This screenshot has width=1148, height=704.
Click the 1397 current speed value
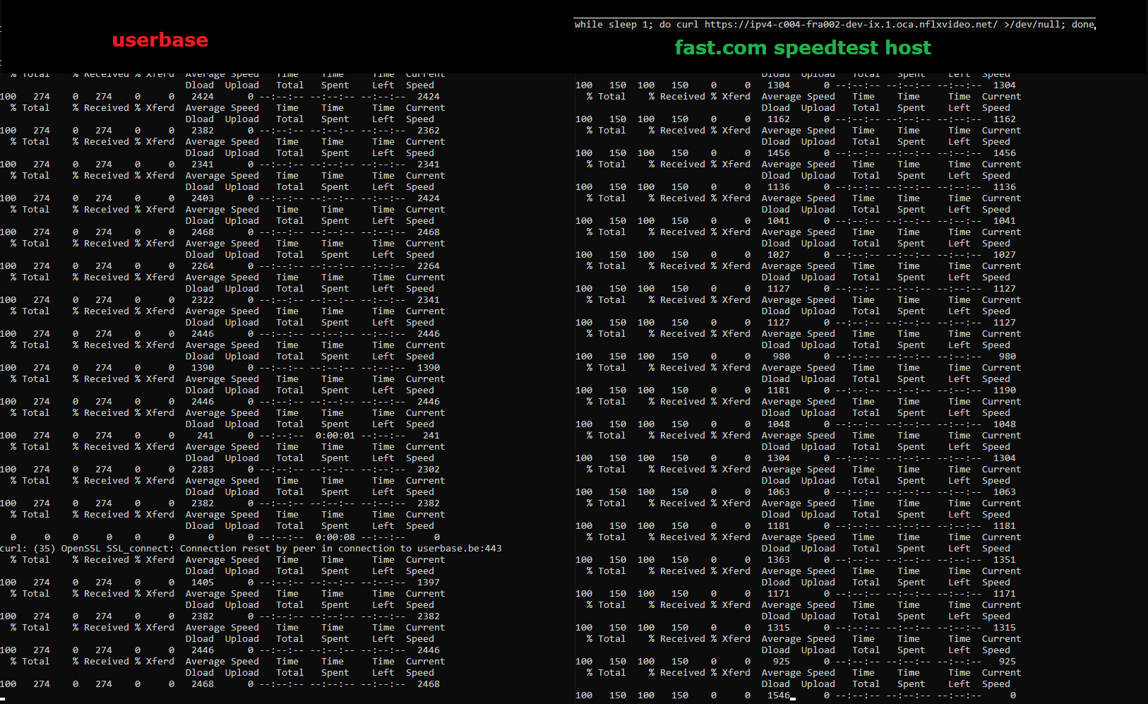[x=428, y=583]
